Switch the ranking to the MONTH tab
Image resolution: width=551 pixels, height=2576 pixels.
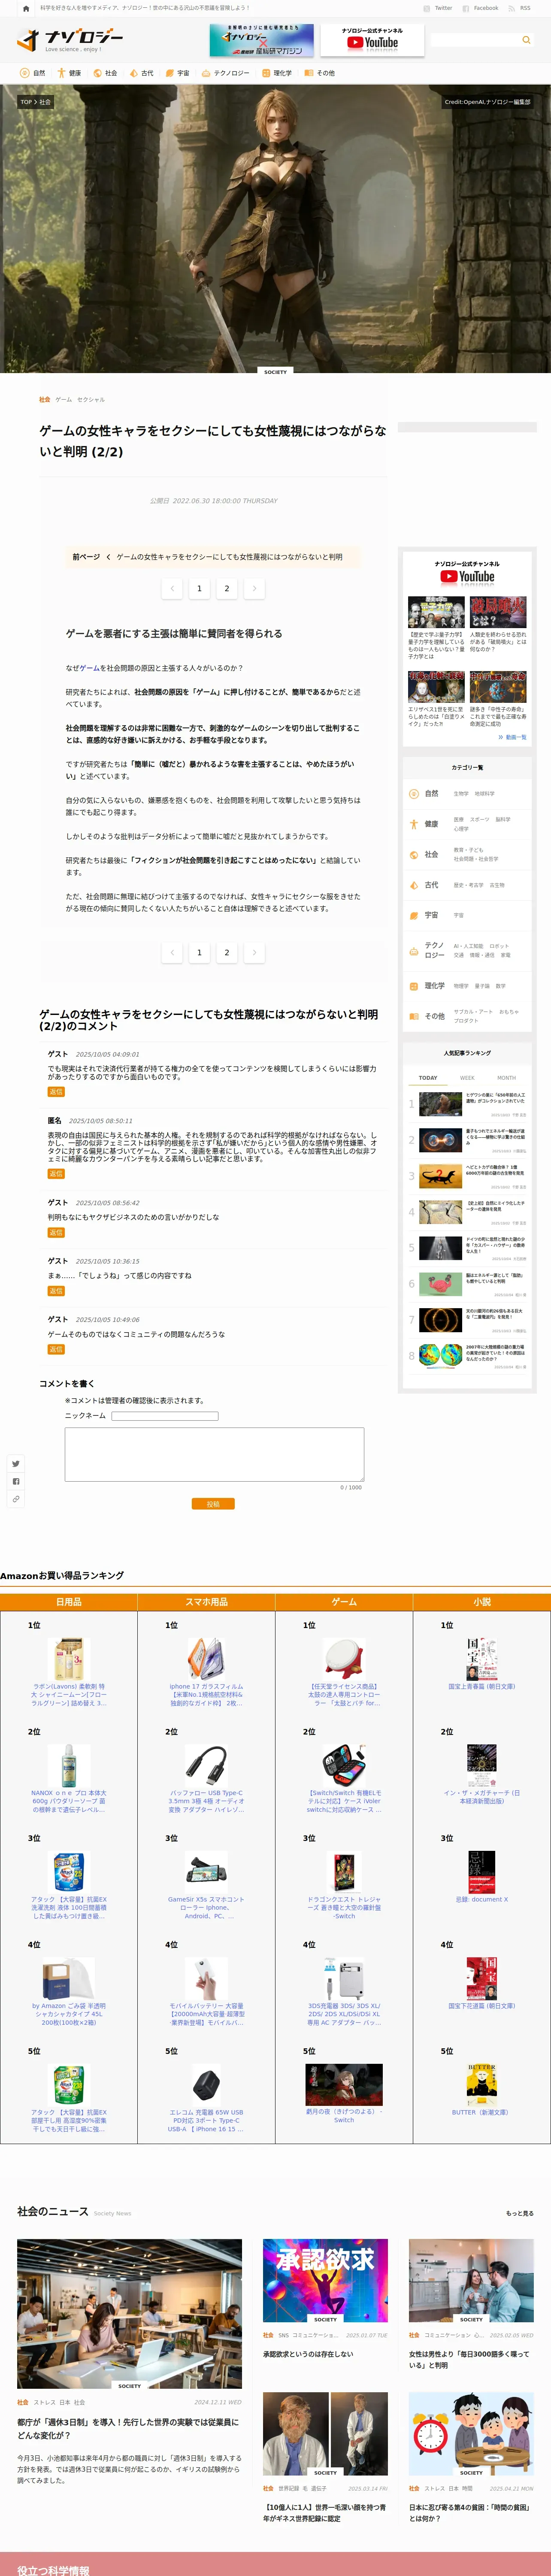click(x=507, y=1078)
